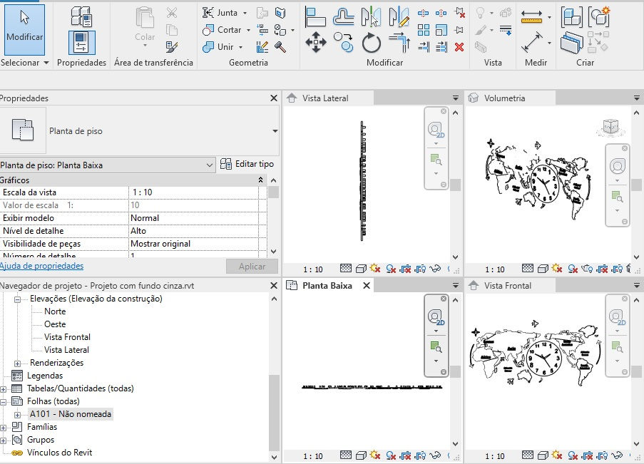Collapse the Elevações tree node
Image resolution: width=644 pixels, height=464 pixels.
[17, 299]
